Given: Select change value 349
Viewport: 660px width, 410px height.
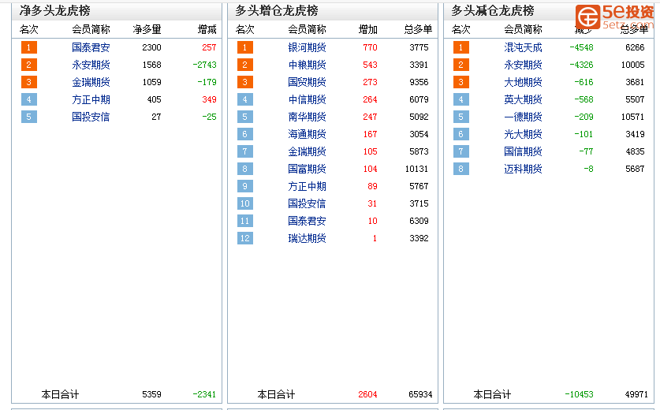Looking at the screenshot, I should (209, 100).
